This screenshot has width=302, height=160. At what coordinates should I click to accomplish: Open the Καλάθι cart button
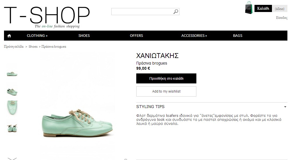(x=263, y=9)
